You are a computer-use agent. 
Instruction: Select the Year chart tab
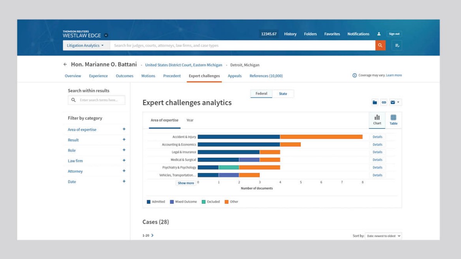190,120
